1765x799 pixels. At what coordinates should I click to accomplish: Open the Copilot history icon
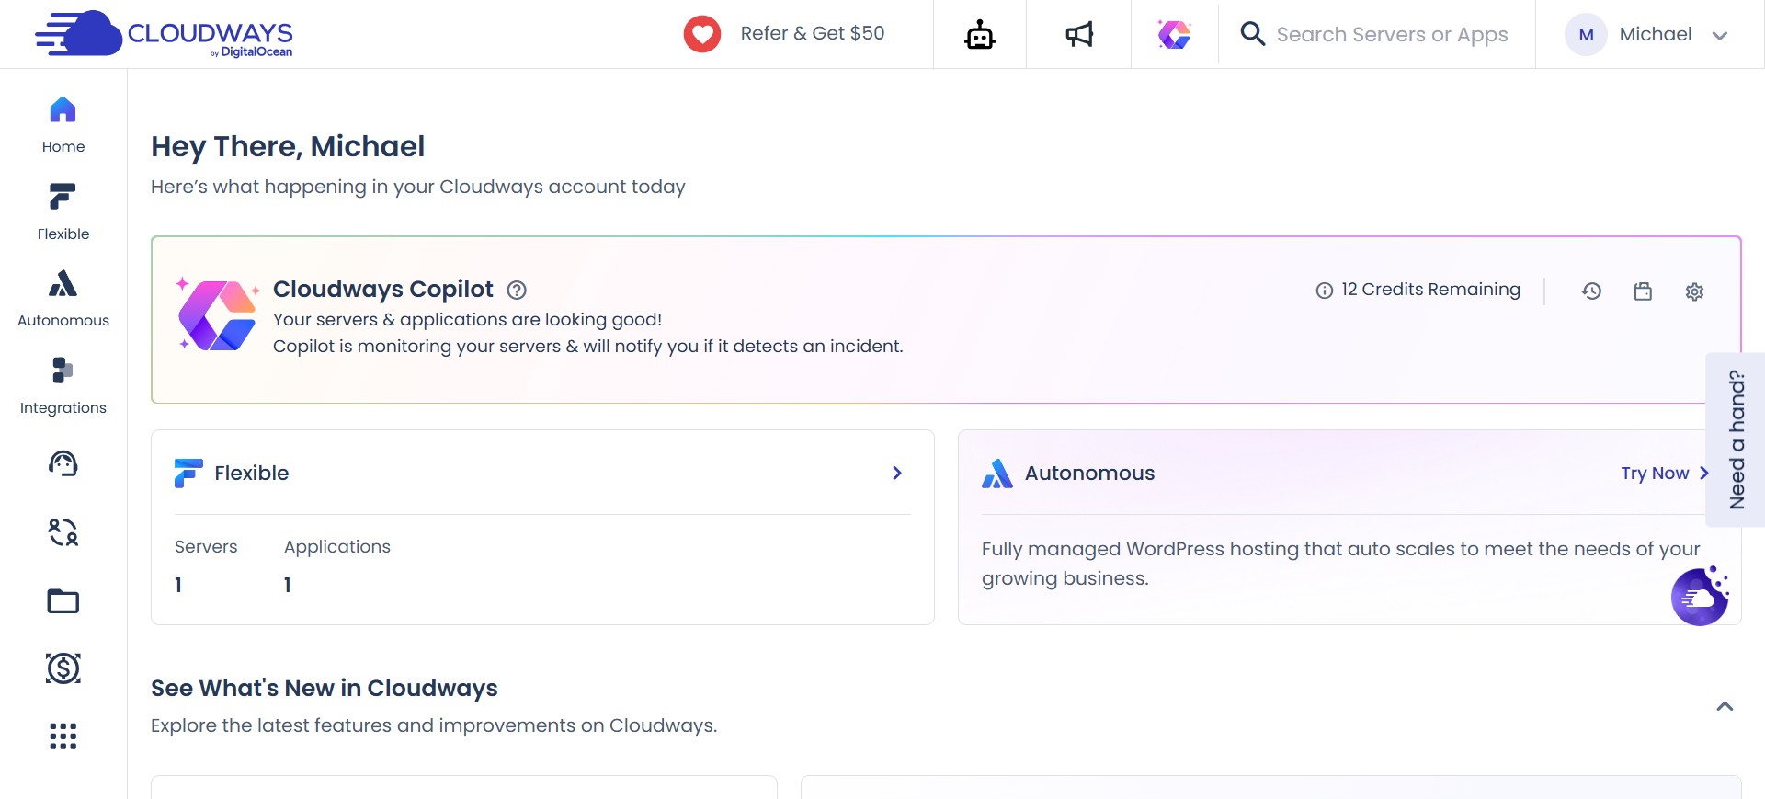1591,291
